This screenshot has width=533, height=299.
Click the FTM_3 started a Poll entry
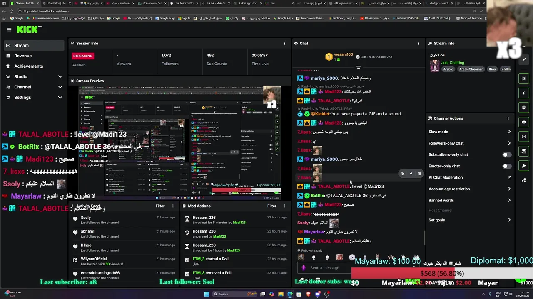coord(210,259)
